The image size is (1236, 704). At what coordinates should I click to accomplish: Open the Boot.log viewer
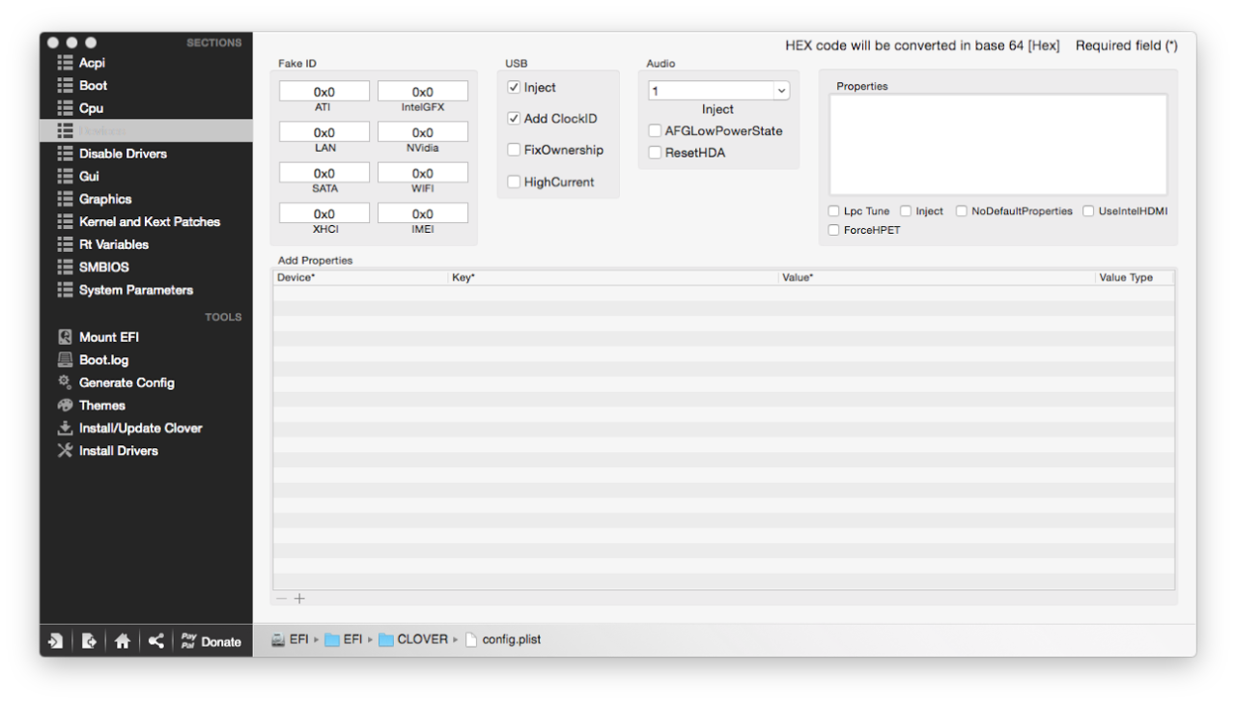[x=93, y=360]
